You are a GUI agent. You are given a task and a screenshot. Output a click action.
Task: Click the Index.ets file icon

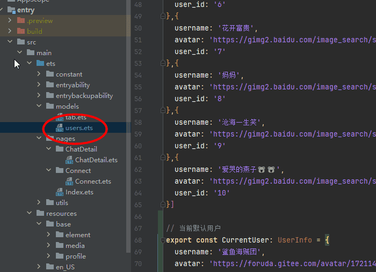point(60,192)
